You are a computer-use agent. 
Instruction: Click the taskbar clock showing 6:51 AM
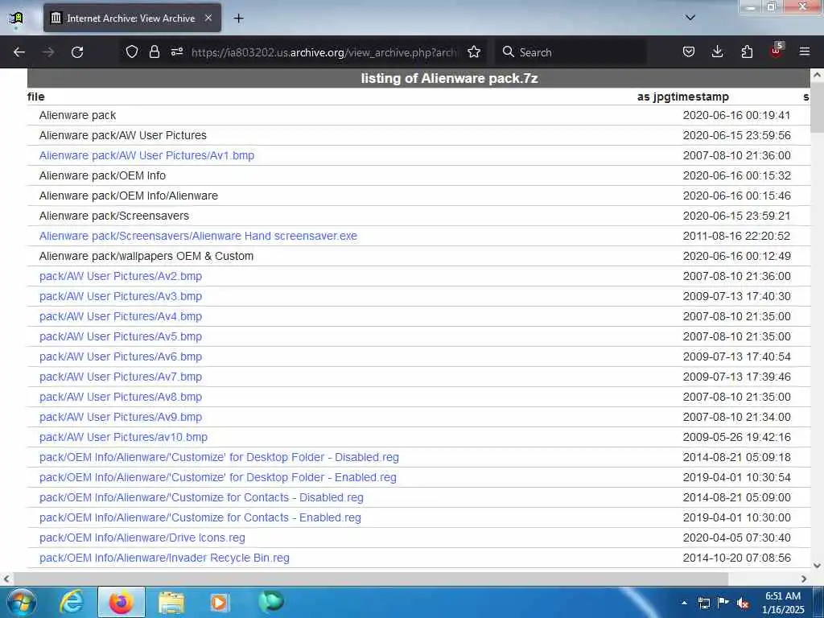[x=782, y=603]
